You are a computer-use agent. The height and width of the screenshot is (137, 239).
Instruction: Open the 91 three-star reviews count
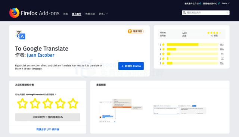[x=223, y=54]
